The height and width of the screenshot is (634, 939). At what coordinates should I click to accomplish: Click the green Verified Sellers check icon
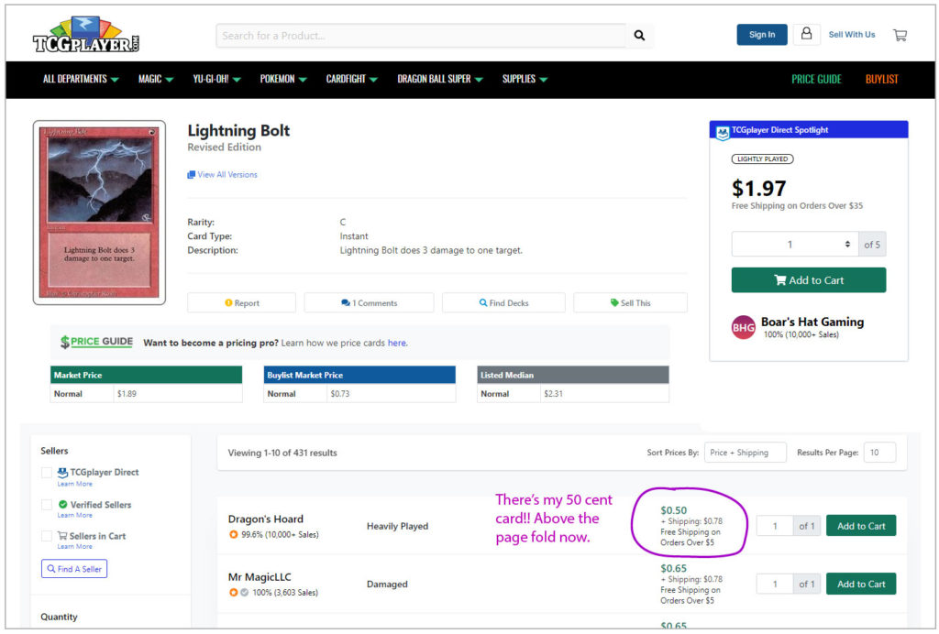pos(63,504)
